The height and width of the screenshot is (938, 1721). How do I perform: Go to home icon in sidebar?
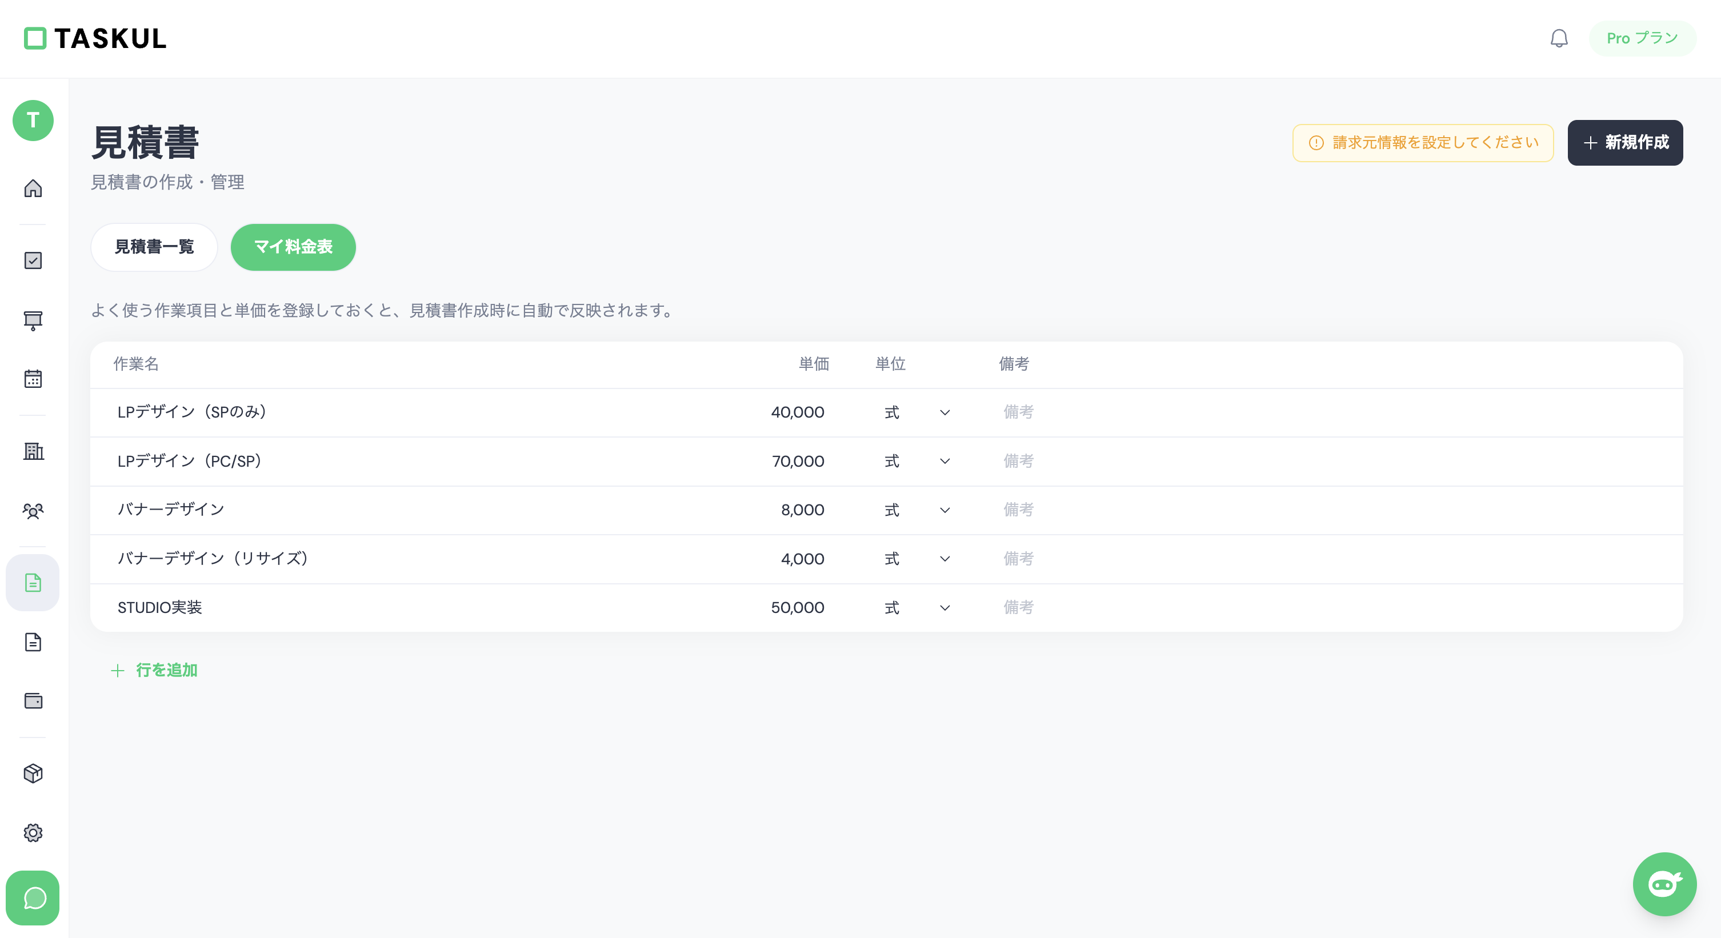[x=33, y=189]
